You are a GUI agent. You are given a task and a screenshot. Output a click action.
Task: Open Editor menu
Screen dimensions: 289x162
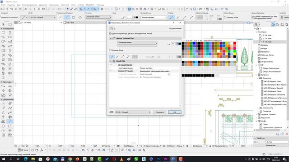[x=11, y=5]
